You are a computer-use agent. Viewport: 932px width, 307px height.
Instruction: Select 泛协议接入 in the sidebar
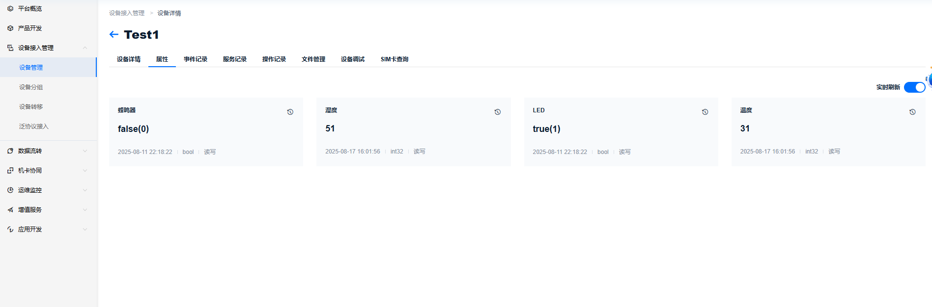point(34,127)
